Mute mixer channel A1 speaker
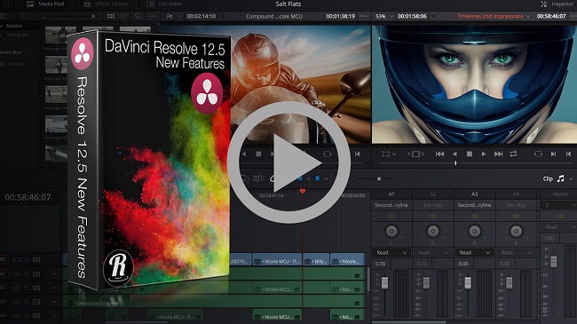The width and height of the screenshot is (577, 324). click(391, 216)
